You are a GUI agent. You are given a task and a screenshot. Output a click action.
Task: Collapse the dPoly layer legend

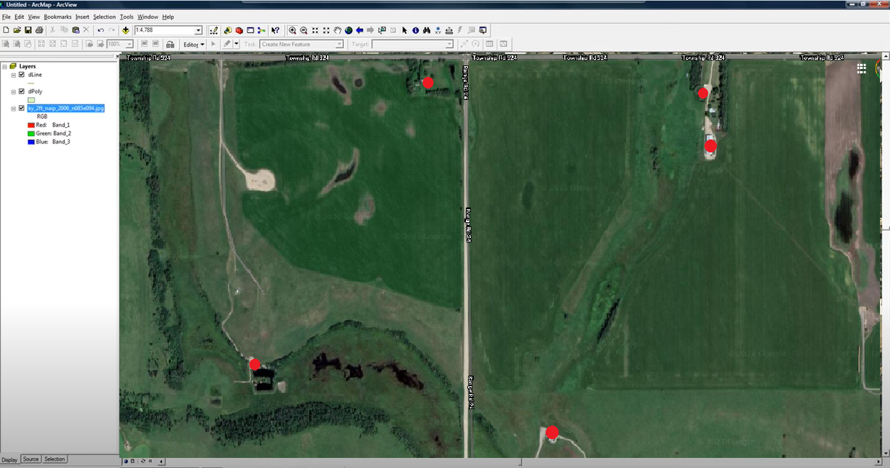click(13, 91)
